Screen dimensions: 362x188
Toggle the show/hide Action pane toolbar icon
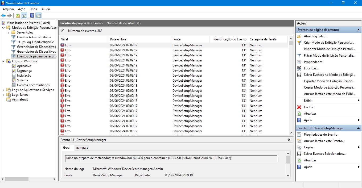(x=39, y=15)
